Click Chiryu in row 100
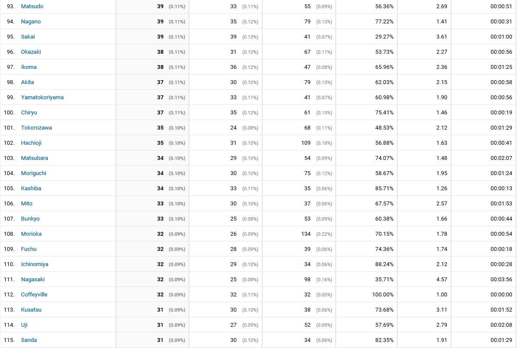The image size is (517, 348). click(29, 113)
